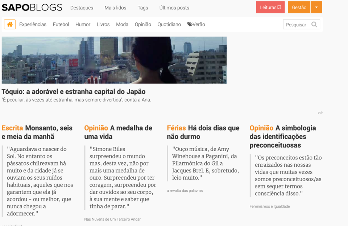The height and width of the screenshot is (226, 348).
Task: Read "A medalha de uma vida" post
Action: coord(118,132)
